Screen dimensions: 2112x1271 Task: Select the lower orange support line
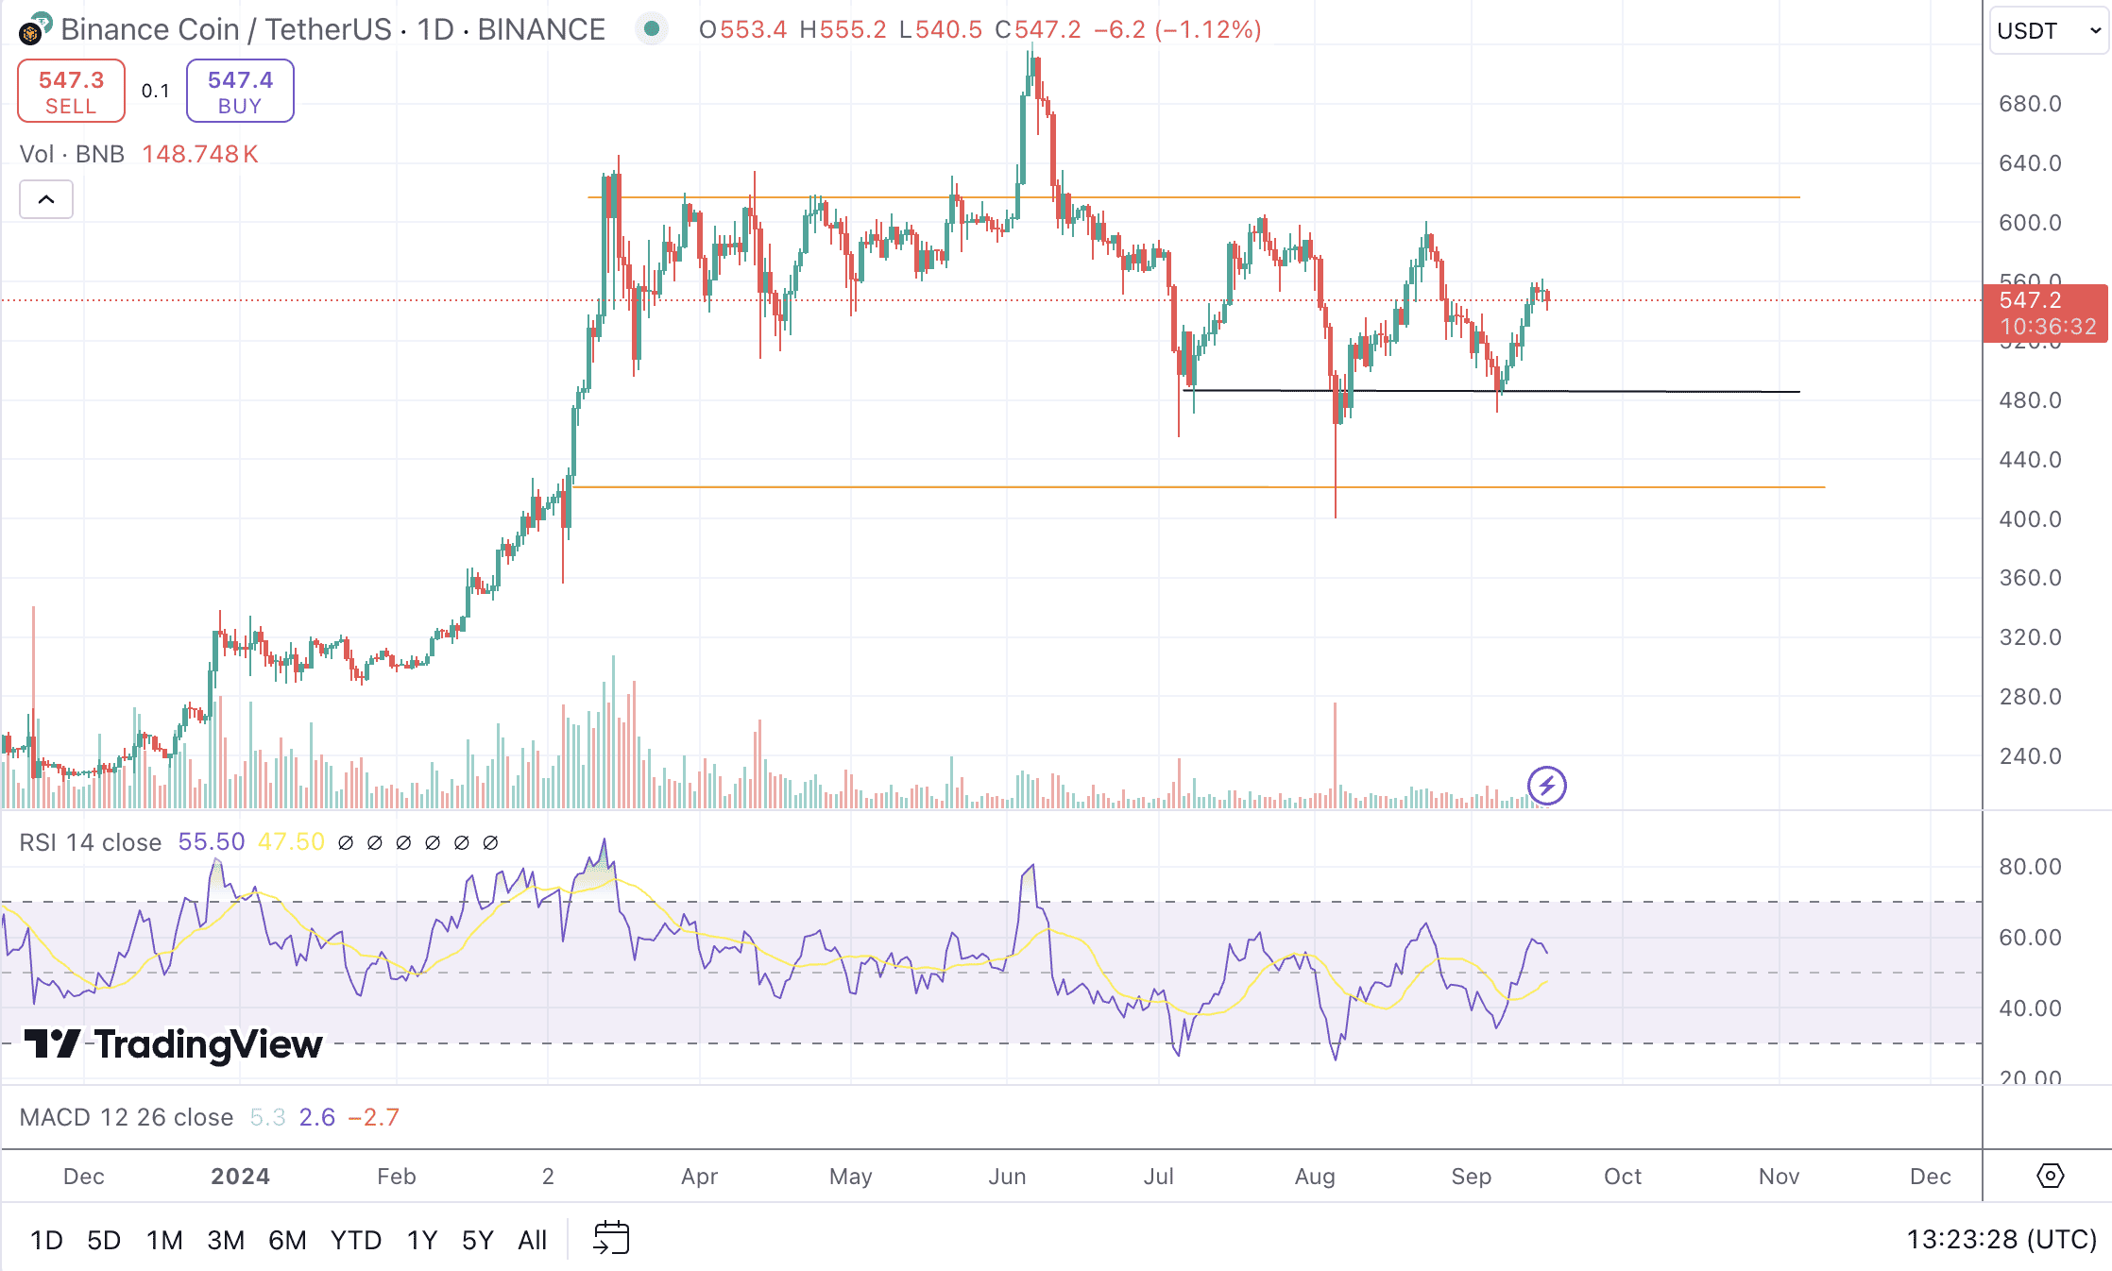tap(1199, 487)
